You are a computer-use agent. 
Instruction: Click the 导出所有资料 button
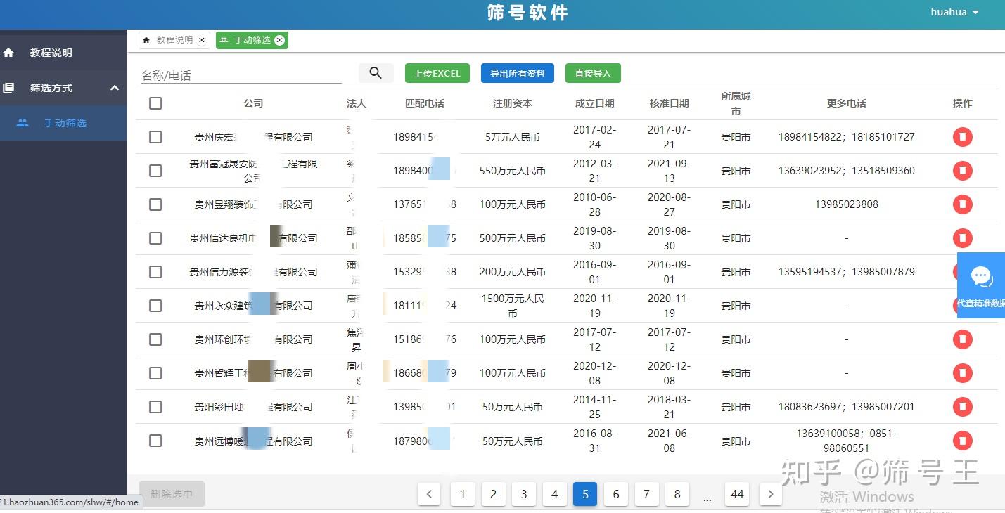[x=518, y=72]
